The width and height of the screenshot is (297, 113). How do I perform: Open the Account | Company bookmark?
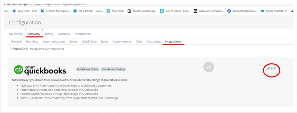(209, 11)
